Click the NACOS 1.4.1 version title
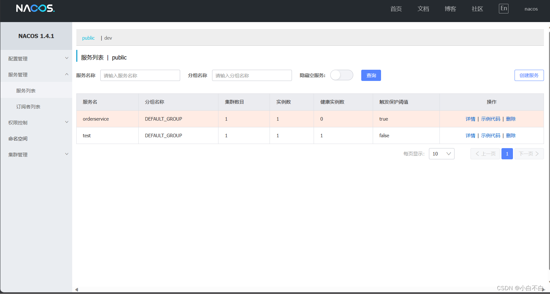Image resolution: width=550 pixels, height=294 pixels. tap(36, 36)
